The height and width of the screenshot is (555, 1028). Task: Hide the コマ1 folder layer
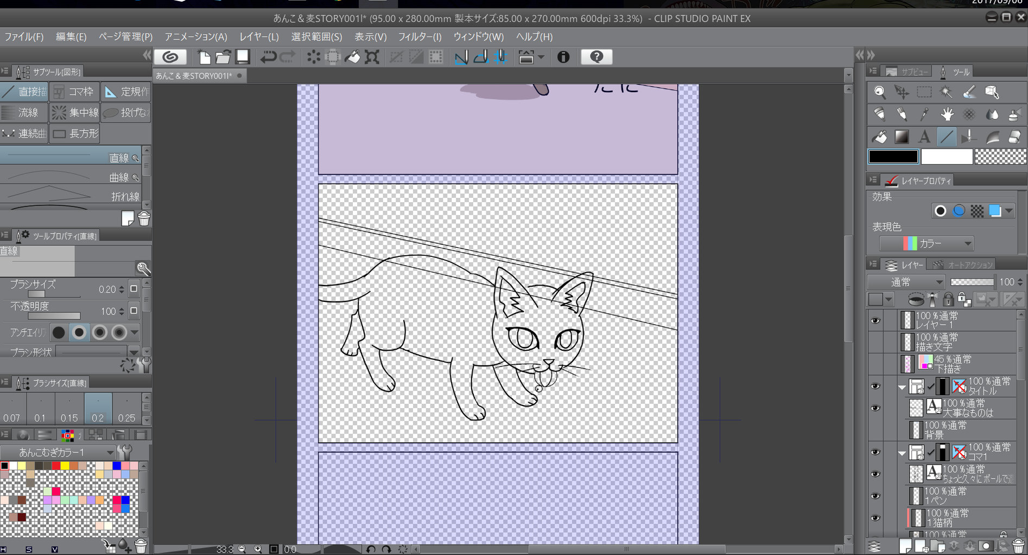[875, 452]
